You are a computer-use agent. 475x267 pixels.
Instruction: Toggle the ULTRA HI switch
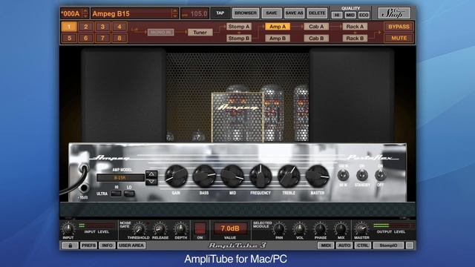pos(116,194)
